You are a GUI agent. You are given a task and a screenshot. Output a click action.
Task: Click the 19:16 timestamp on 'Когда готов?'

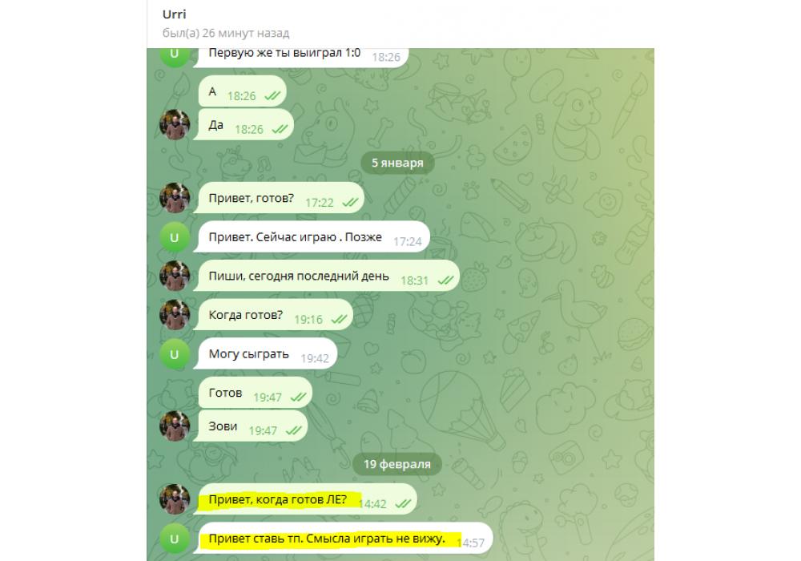click(308, 320)
